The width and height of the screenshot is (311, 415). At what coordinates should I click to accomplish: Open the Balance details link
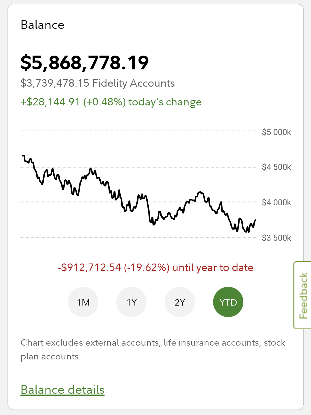tap(62, 390)
